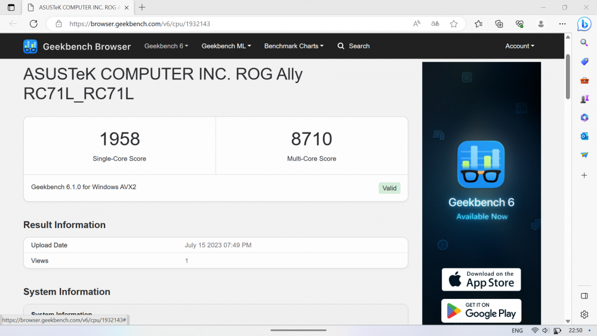Open the battery status tray icon
The width and height of the screenshot is (597, 336).
pyautogui.click(x=558, y=330)
